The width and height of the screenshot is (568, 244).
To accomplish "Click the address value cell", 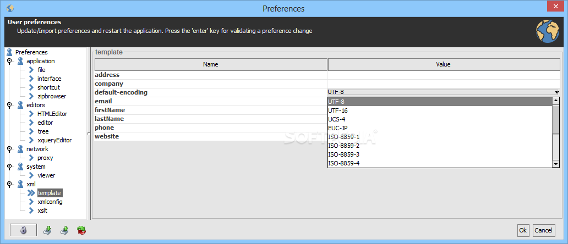I will (x=444, y=75).
